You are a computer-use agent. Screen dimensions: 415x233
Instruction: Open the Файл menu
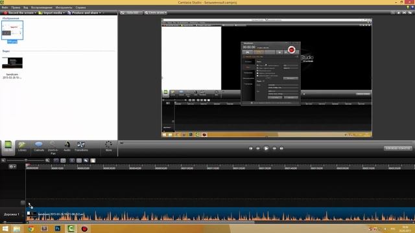(5, 7)
